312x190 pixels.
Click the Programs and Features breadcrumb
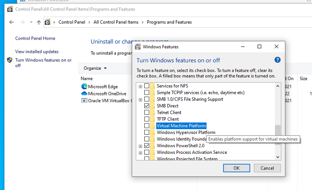169,22
